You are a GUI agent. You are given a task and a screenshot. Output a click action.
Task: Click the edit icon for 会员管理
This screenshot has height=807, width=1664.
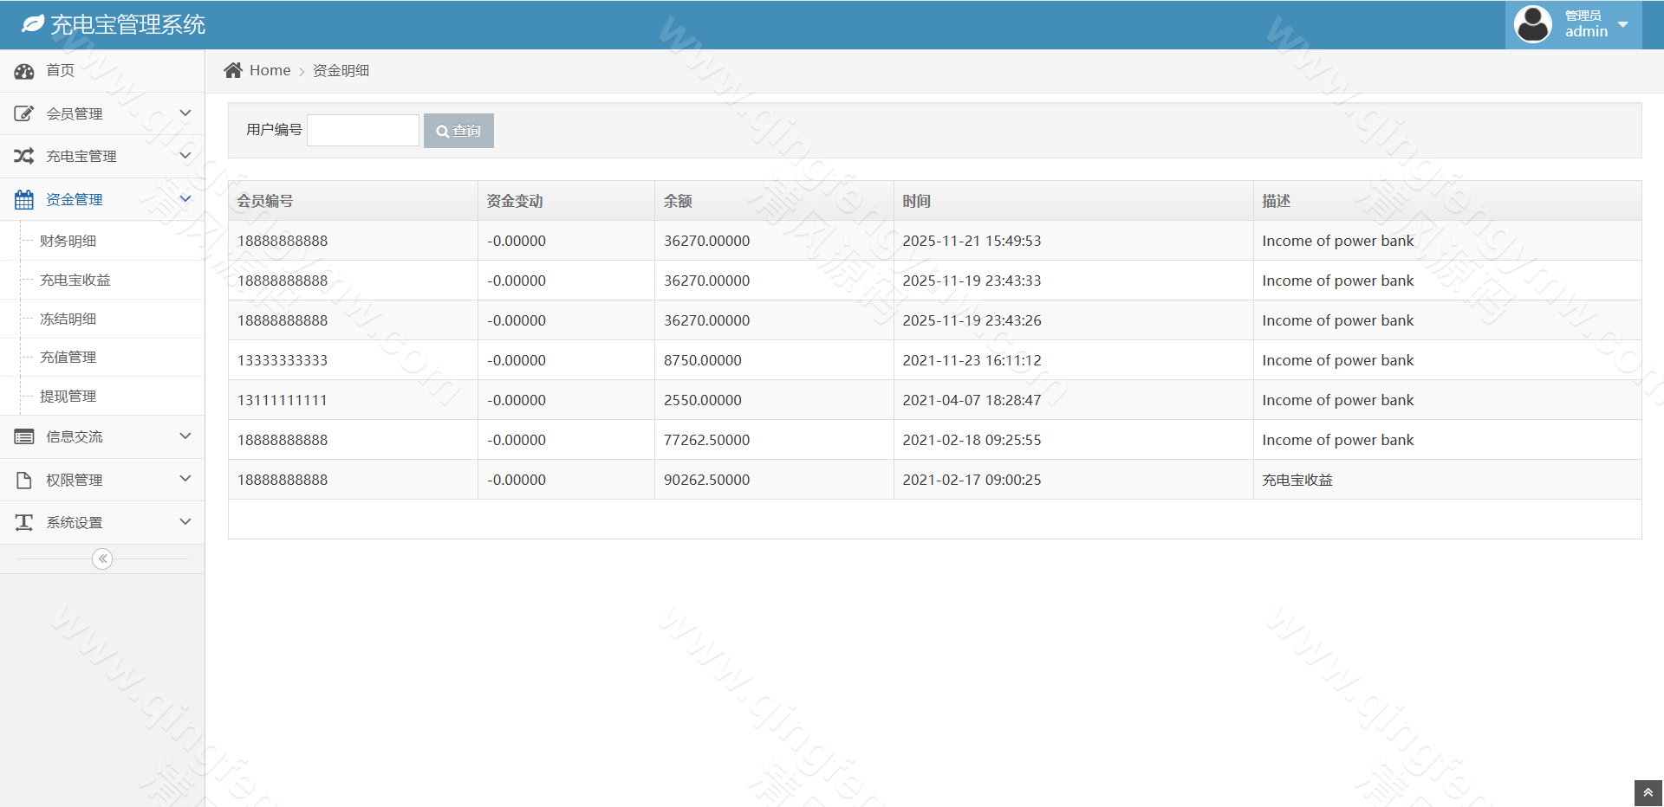pos(24,113)
